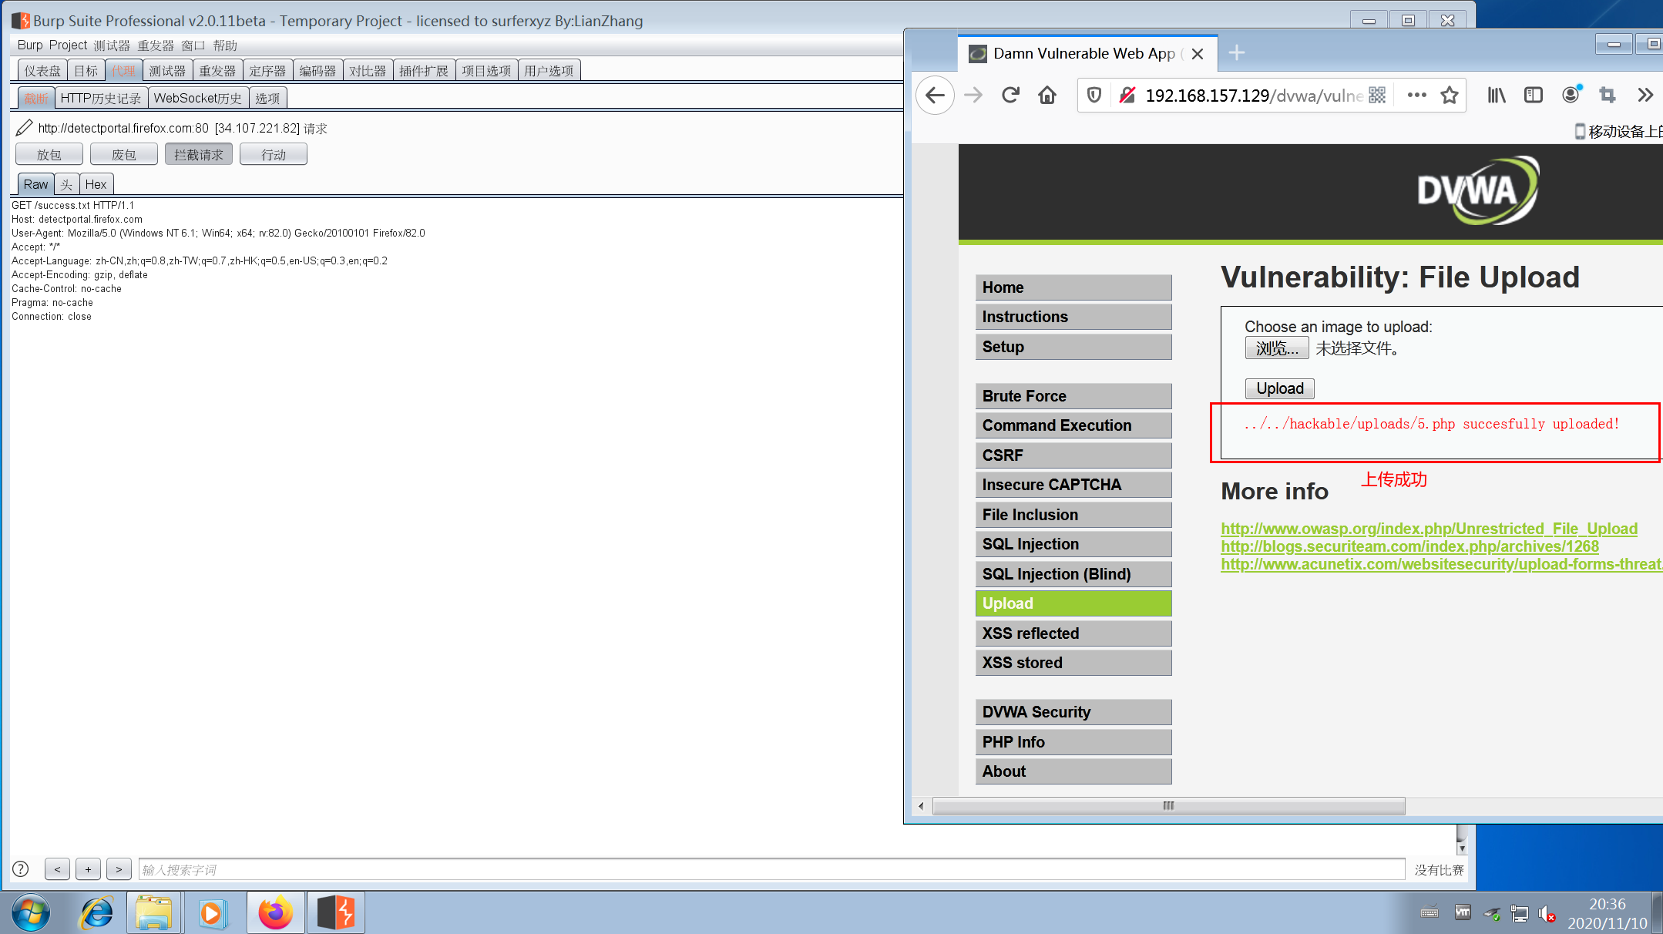Open Firefox library icon
This screenshot has width=1663, height=934.
pos(1496,95)
